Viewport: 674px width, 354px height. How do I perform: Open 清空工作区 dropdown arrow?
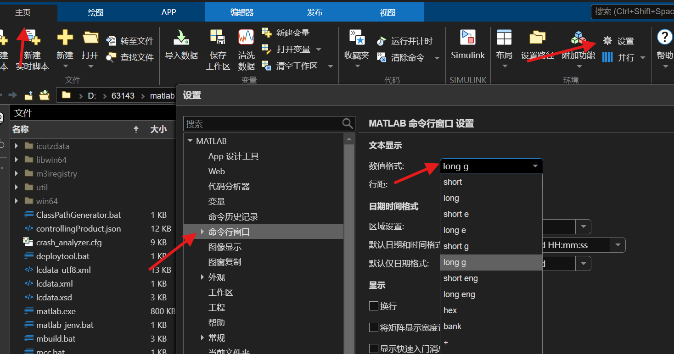tap(330, 66)
